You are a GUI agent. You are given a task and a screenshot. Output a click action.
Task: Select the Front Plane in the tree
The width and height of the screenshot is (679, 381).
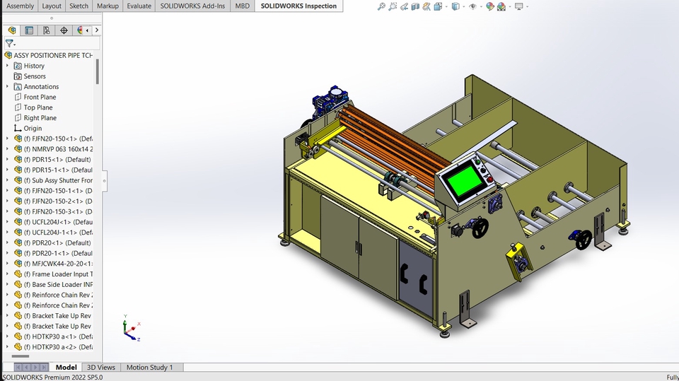tap(40, 97)
